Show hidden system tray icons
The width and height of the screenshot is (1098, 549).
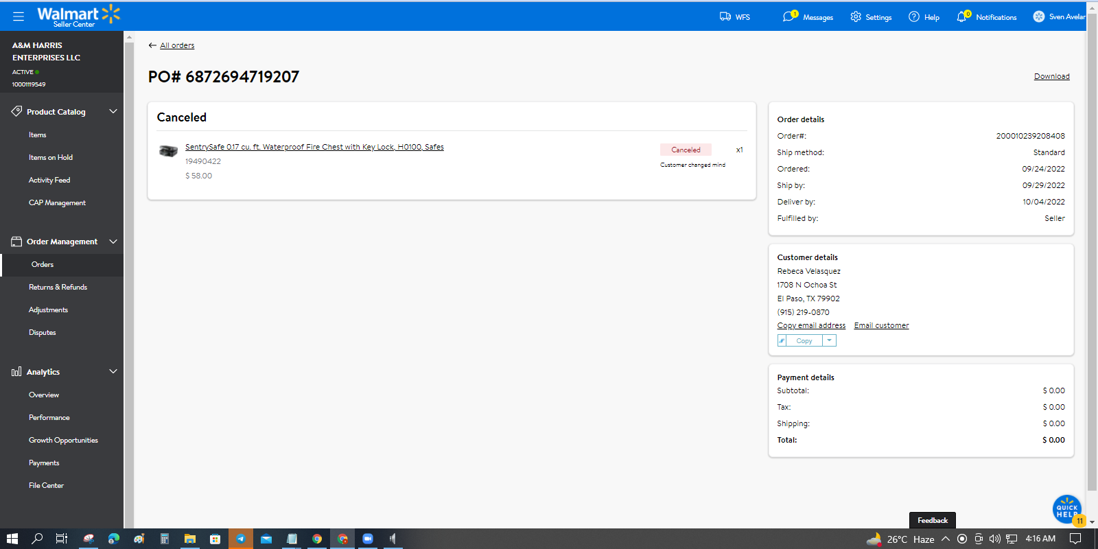pos(946,539)
